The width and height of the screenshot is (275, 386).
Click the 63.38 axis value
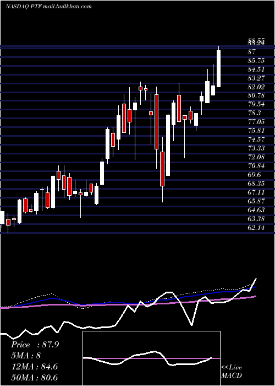coord(256,218)
